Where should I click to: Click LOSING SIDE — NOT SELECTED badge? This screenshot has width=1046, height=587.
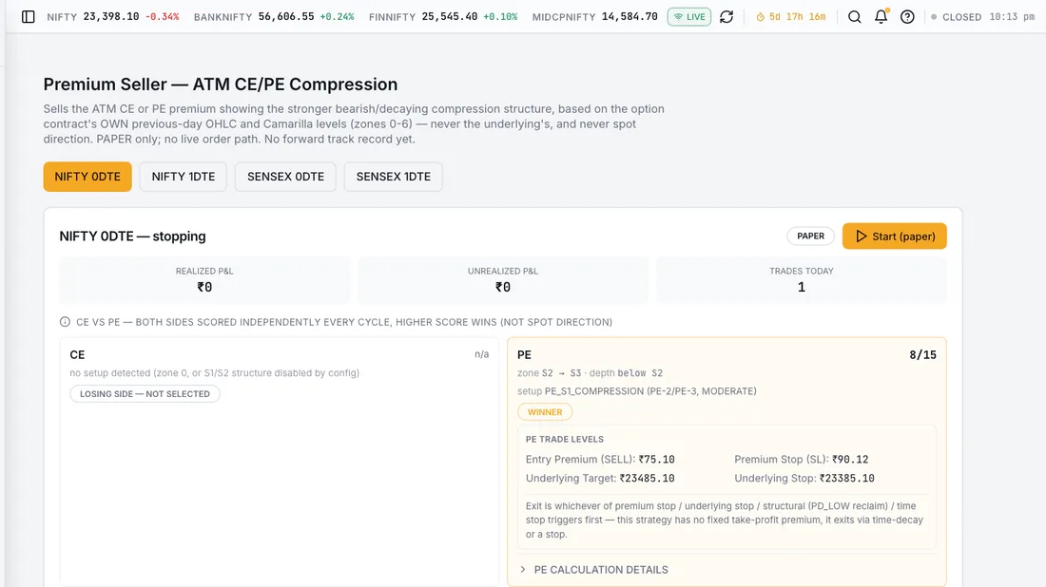(145, 394)
